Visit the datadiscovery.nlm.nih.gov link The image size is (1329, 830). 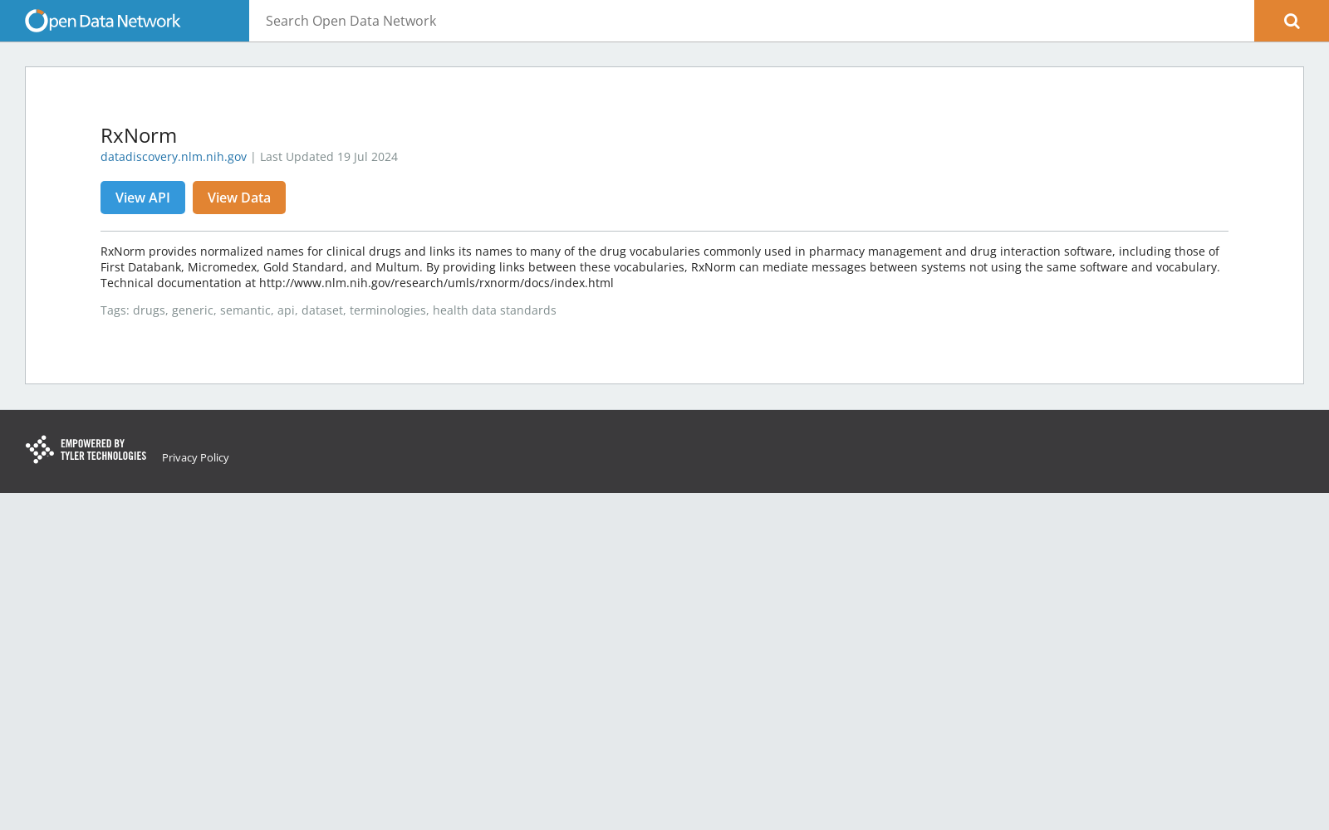point(174,157)
